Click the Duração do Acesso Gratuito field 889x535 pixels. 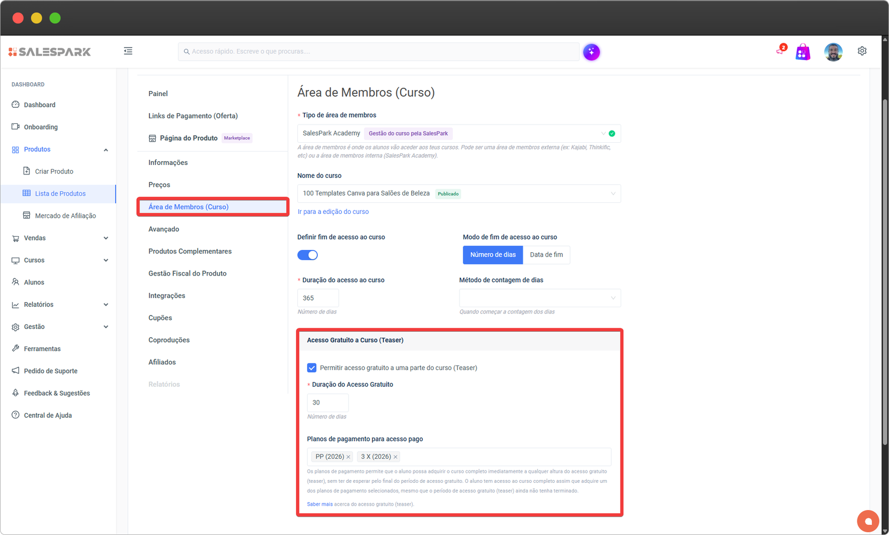pyautogui.click(x=327, y=403)
